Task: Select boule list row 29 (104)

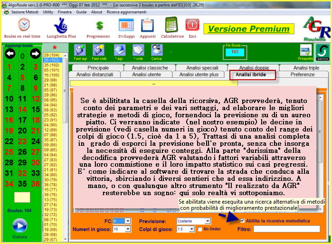Action: click(53, 55)
